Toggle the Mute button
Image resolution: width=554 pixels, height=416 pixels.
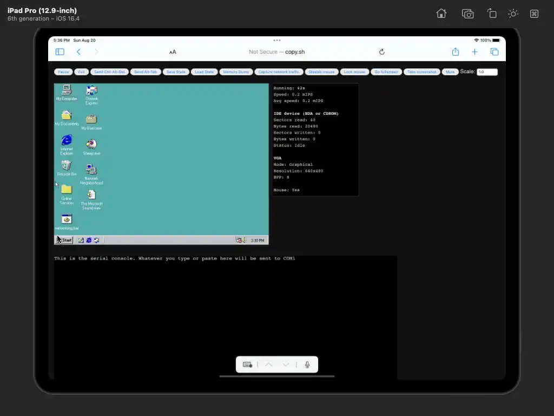450,72
